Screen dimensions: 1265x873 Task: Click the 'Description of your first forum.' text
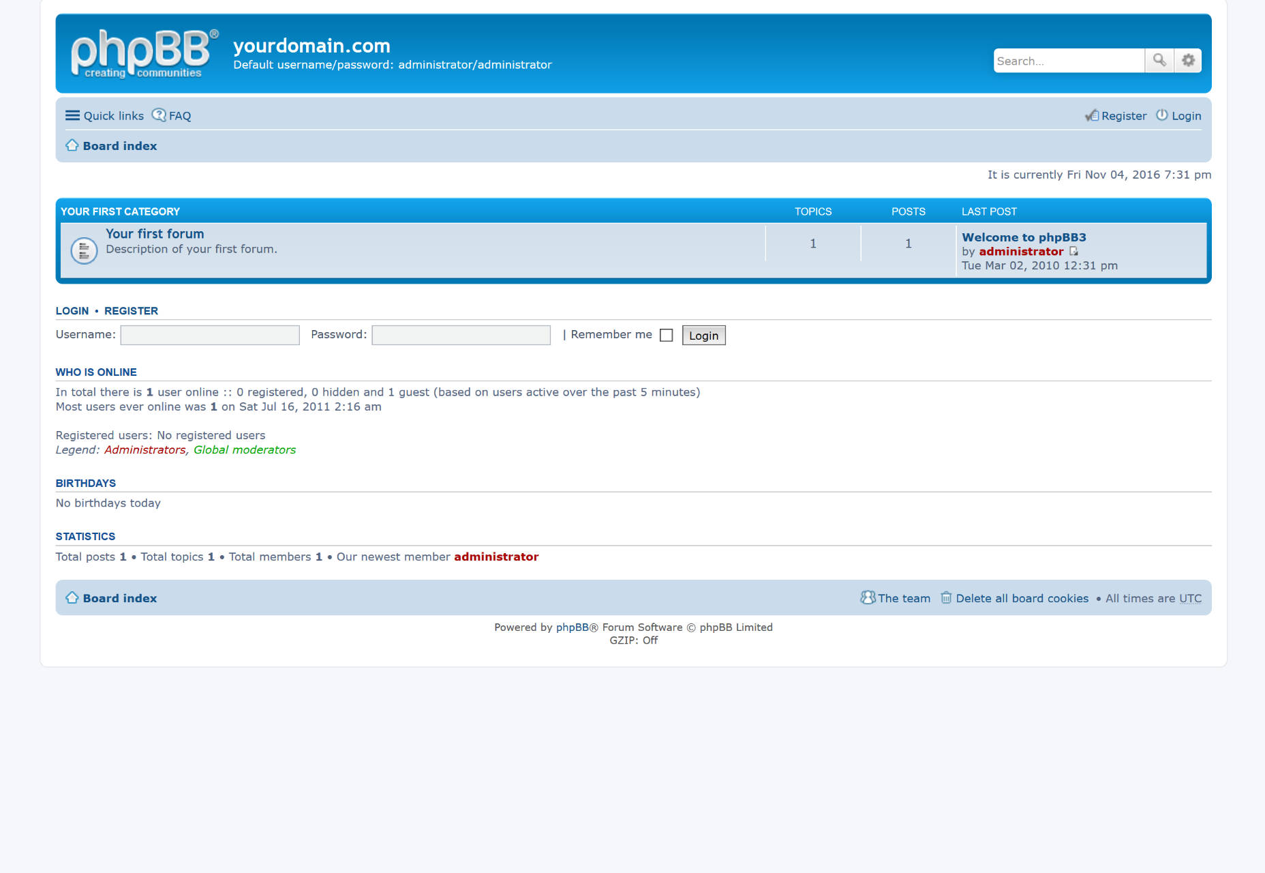pos(192,249)
